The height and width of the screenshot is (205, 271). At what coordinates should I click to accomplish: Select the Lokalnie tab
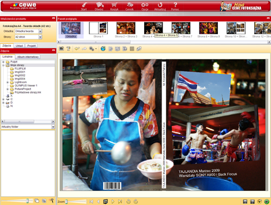point(8,57)
